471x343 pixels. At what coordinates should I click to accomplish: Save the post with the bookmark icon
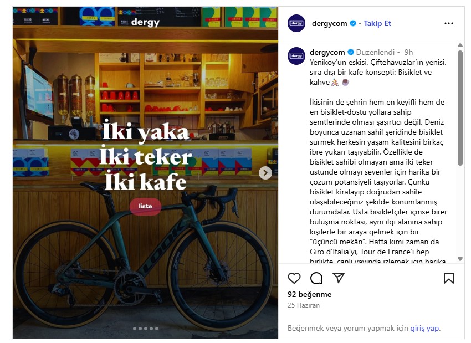448,278
